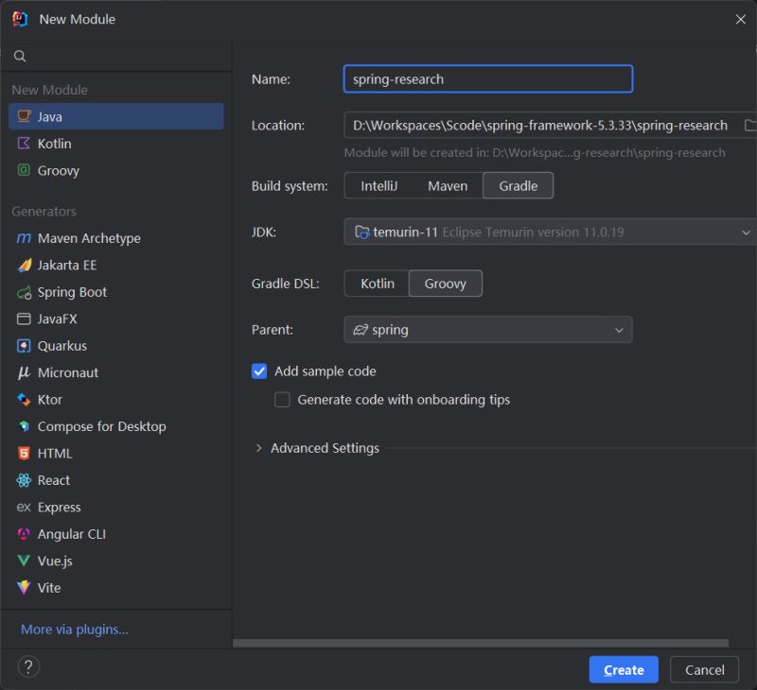Image resolution: width=757 pixels, height=690 pixels.
Task: Click the horizontal scrollbar at bottom
Action: 481,644
